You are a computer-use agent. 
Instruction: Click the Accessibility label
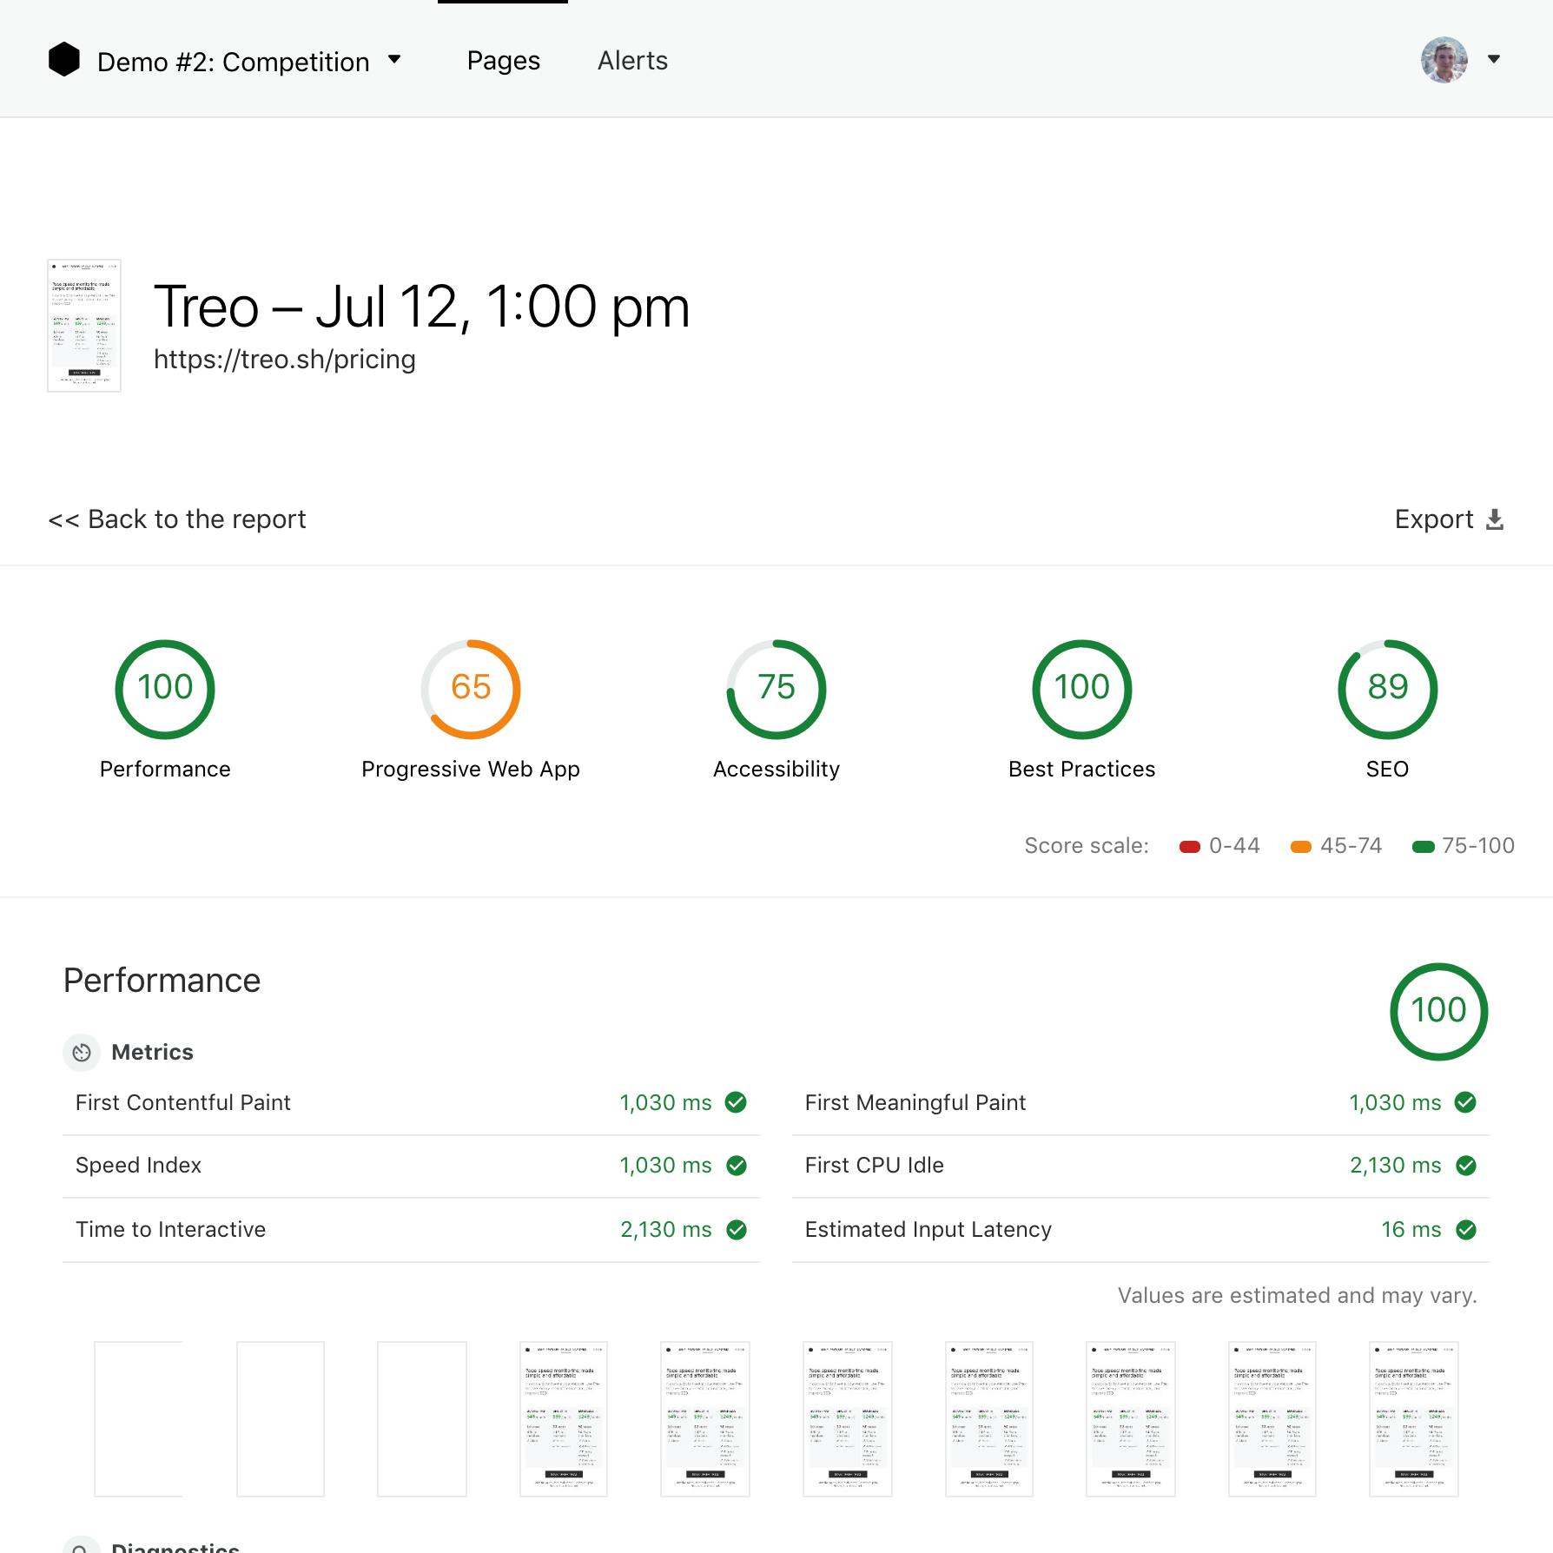[x=776, y=770]
